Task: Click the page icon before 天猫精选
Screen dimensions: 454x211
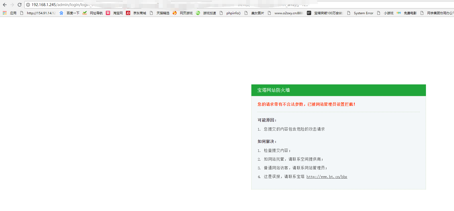Action: click(151, 13)
